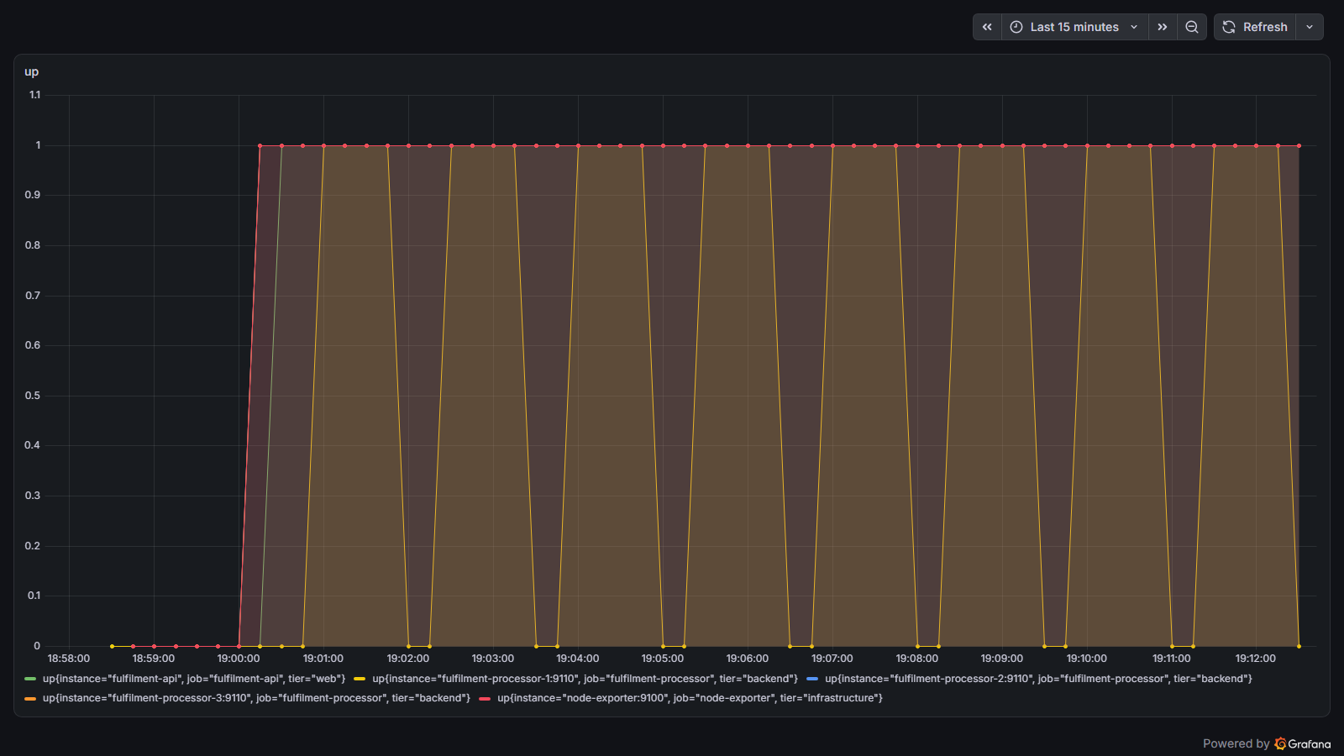Open the Last 15 minutes time picker

[1074, 27]
